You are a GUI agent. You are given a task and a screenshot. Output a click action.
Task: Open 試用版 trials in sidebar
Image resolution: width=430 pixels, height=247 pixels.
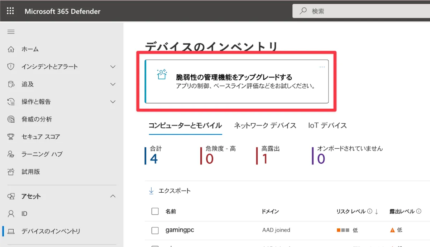point(30,172)
